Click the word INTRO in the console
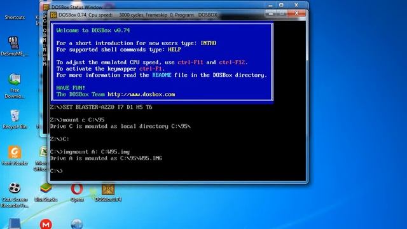Viewport: 407px width, 229px height. pos(208,43)
